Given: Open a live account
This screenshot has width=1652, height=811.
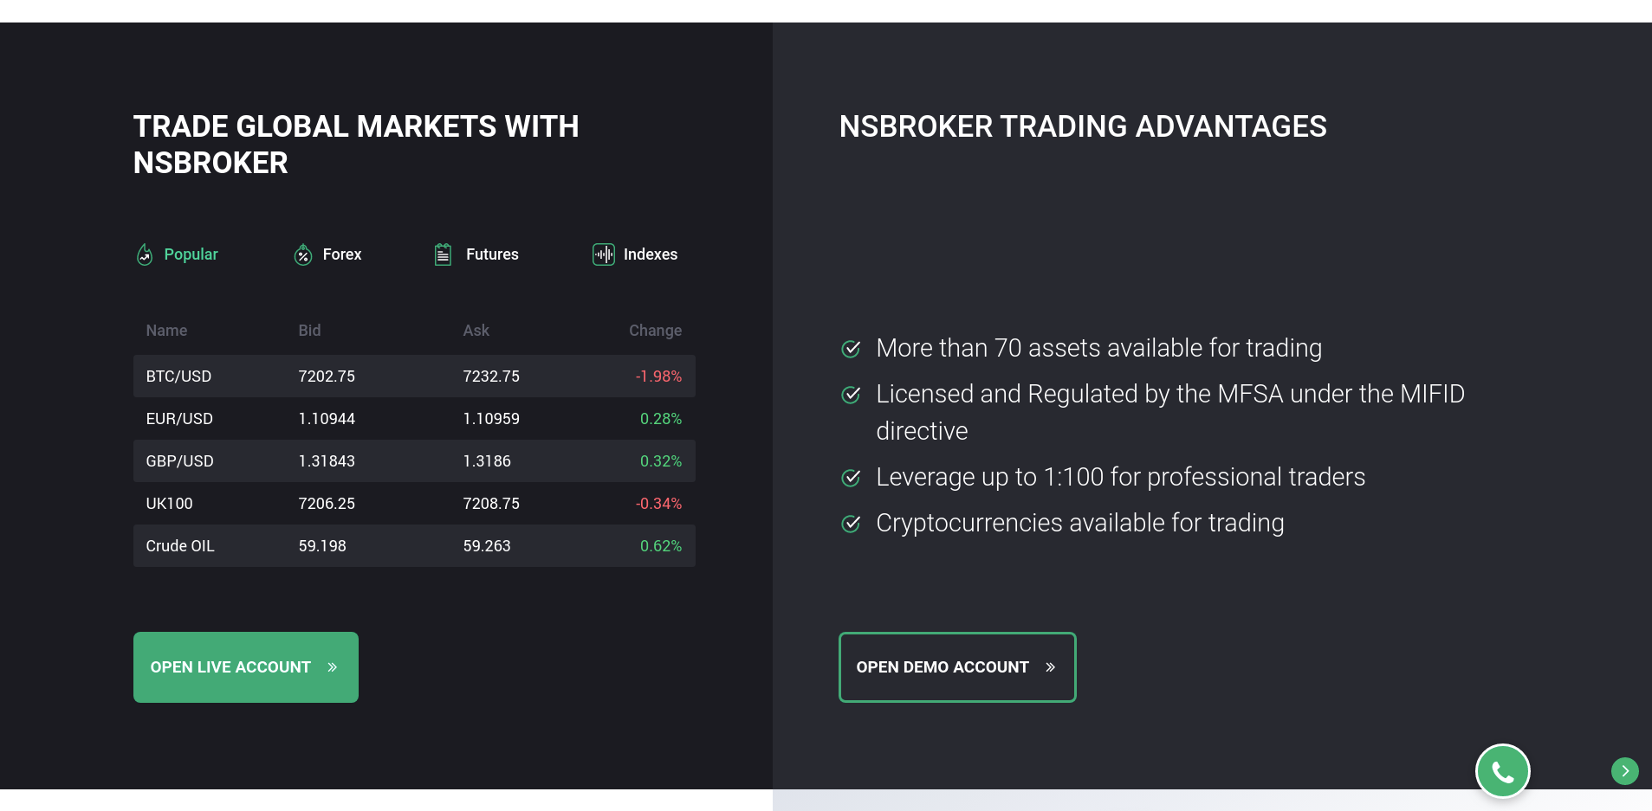Looking at the screenshot, I should click(x=246, y=667).
